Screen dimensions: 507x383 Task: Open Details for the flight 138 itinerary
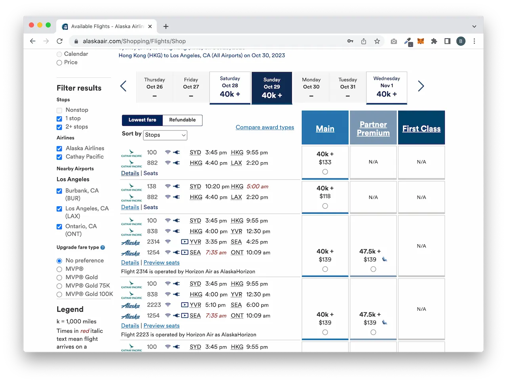130,207
